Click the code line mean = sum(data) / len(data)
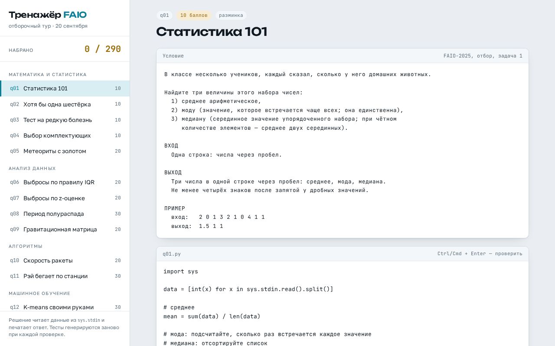Image resolution: width=555 pixels, height=346 pixels. (212, 317)
